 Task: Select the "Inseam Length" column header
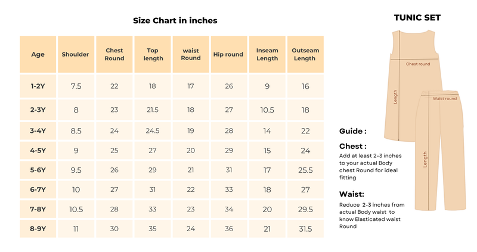[x=267, y=54]
